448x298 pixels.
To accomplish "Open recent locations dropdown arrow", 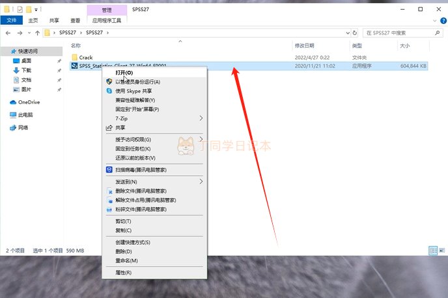I will pos(29,33).
